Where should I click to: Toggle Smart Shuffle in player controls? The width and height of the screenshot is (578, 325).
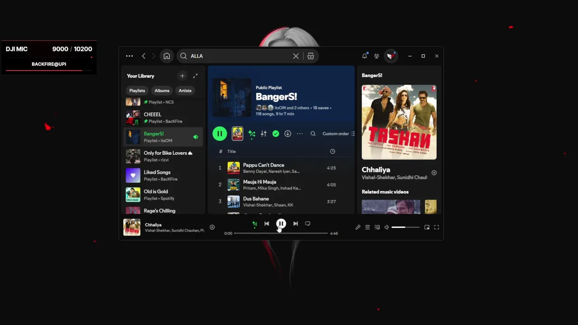(255, 224)
